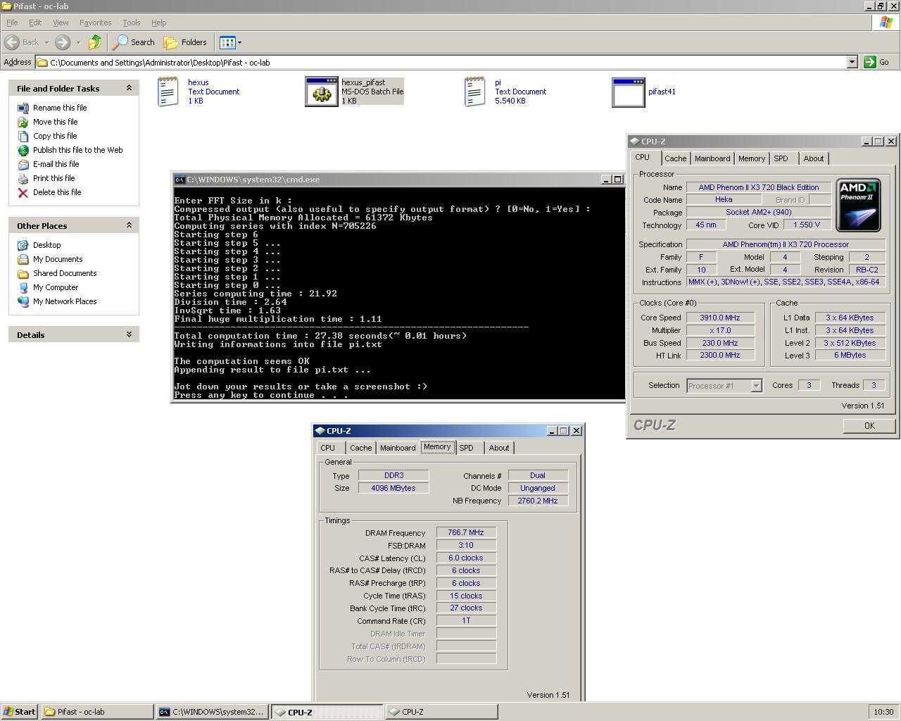Open Processor #1 selection dropdown
901x721 pixels.
[756, 386]
